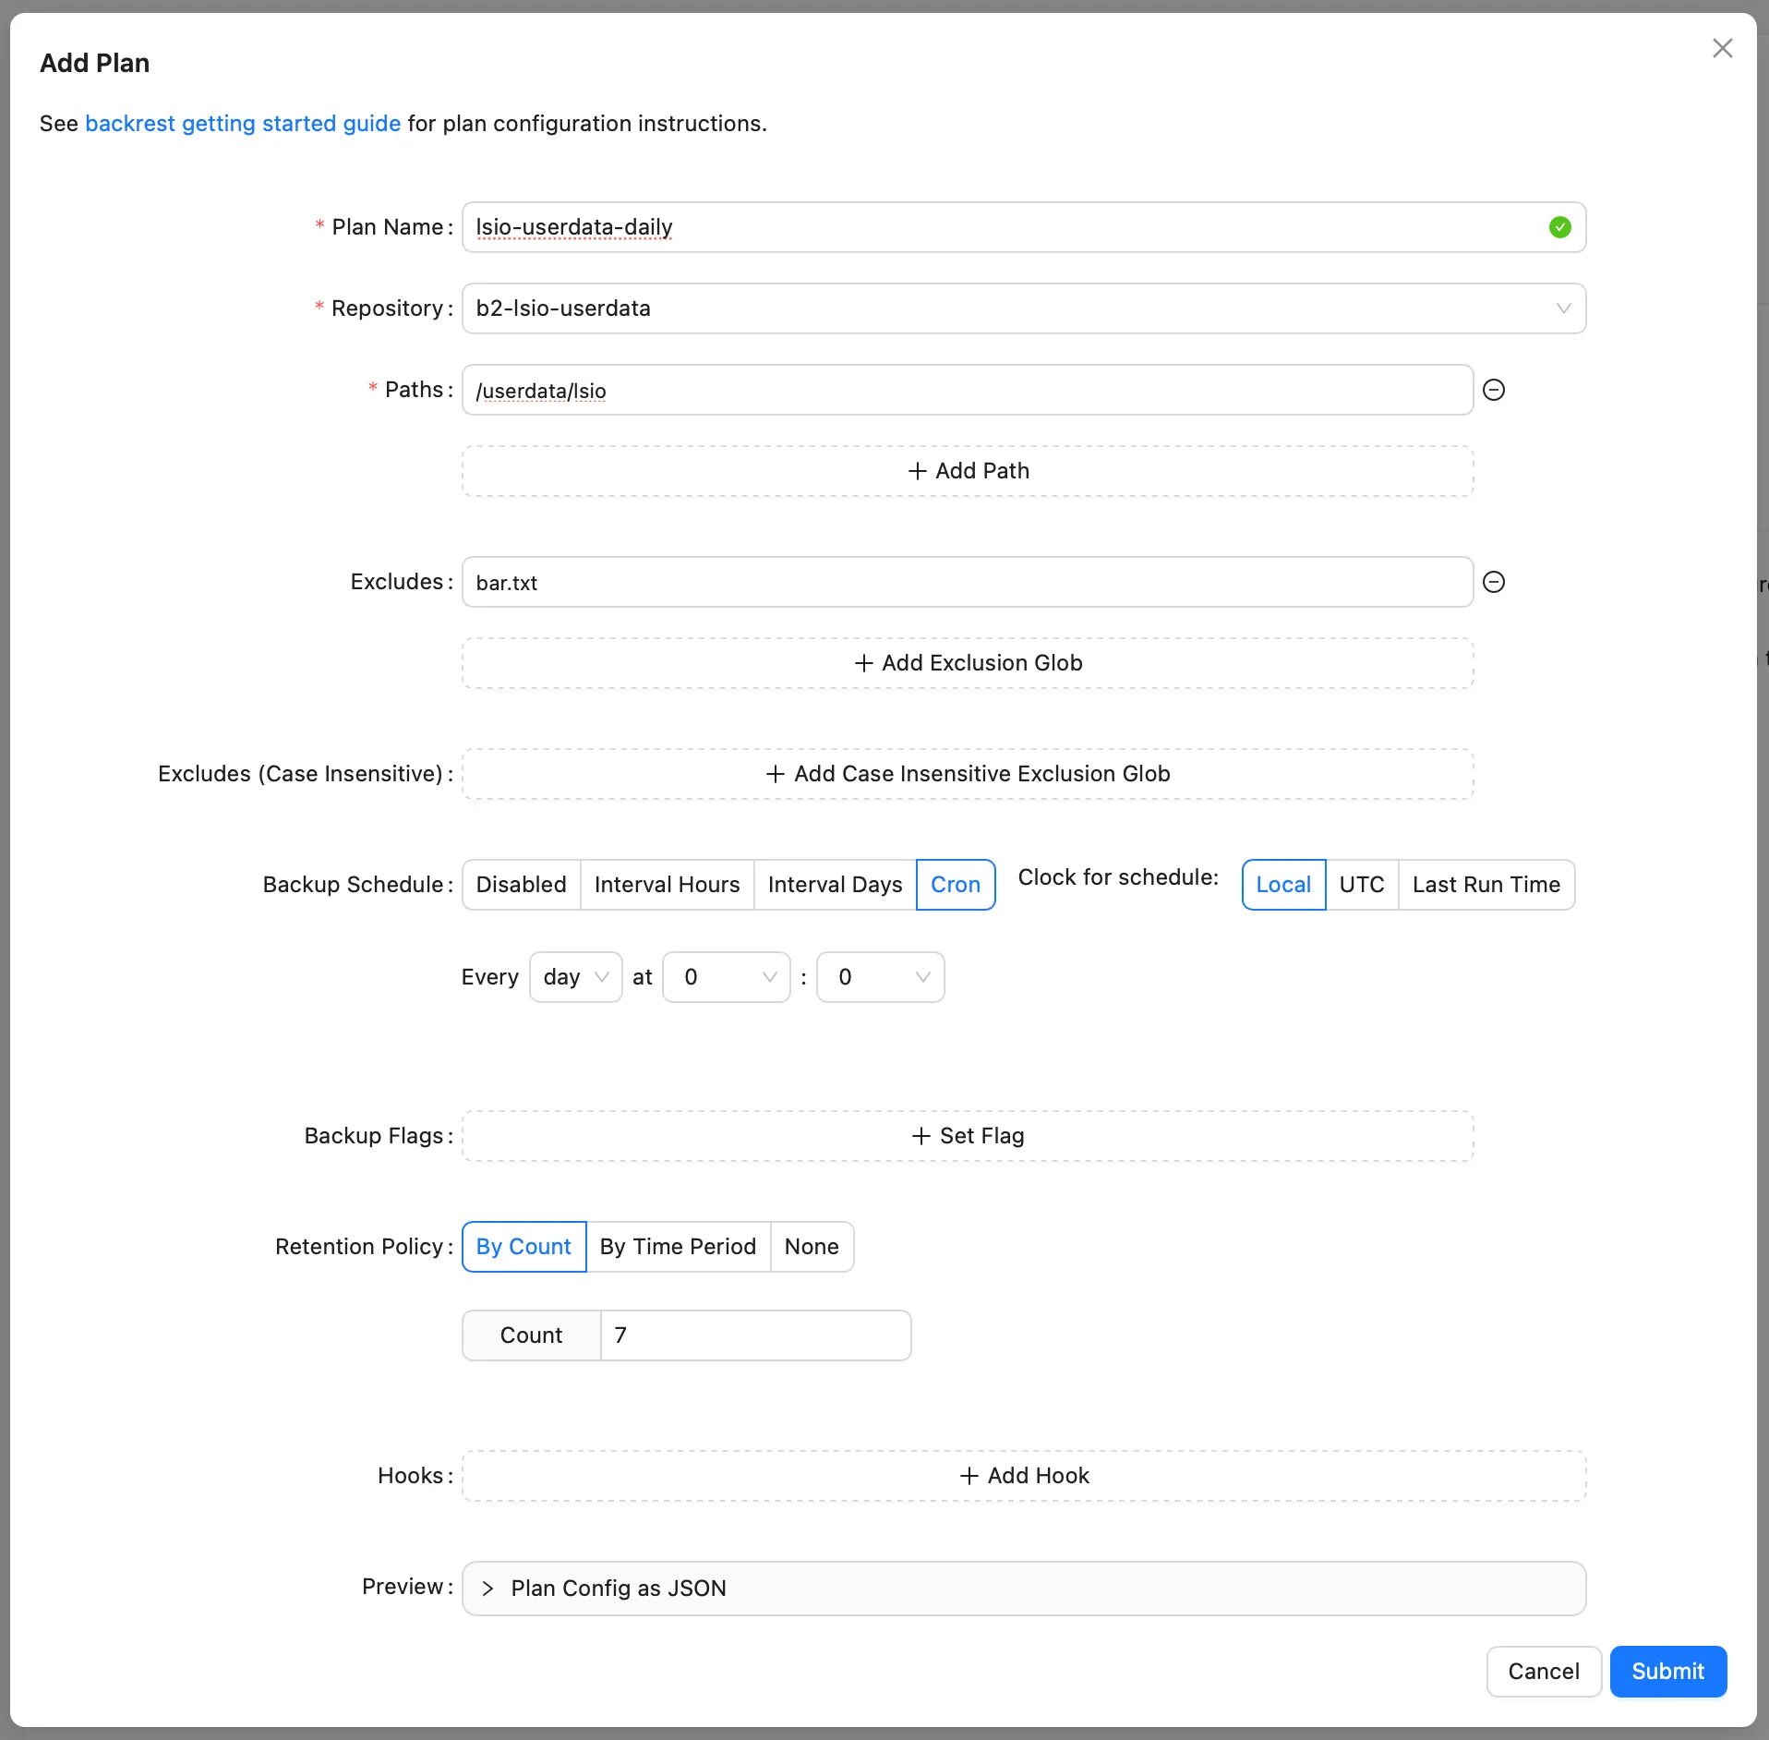Click Add Path button
Screen dimensions: 1769x1740
coord(968,471)
